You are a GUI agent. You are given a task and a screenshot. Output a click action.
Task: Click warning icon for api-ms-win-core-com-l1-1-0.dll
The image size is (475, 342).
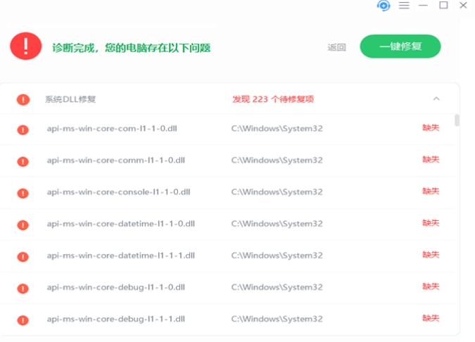[x=23, y=130]
